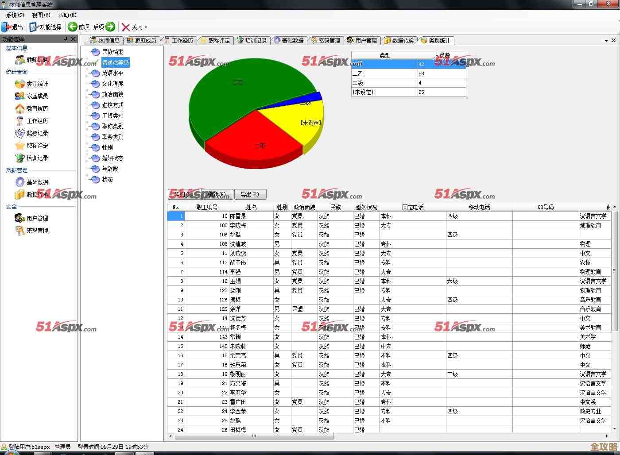
Task: Select 婚姻状态 in the category list
Action: pyautogui.click(x=112, y=158)
